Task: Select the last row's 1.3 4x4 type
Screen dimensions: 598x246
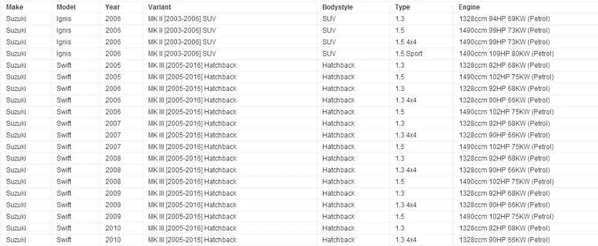Action: pos(406,240)
